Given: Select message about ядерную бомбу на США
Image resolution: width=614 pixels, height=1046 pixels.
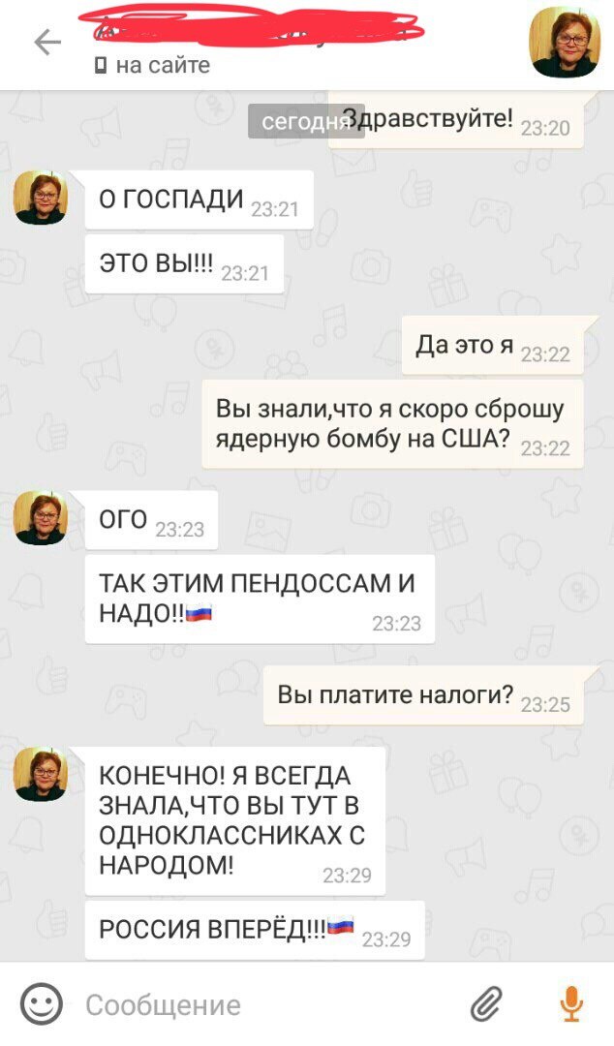Looking at the screenshot, I should (392, 424).
